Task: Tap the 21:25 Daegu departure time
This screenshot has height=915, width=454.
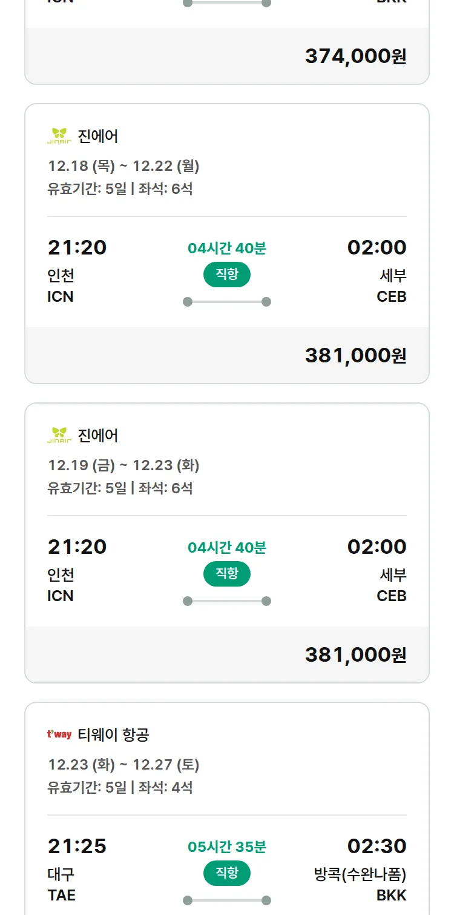Action: 77,846
